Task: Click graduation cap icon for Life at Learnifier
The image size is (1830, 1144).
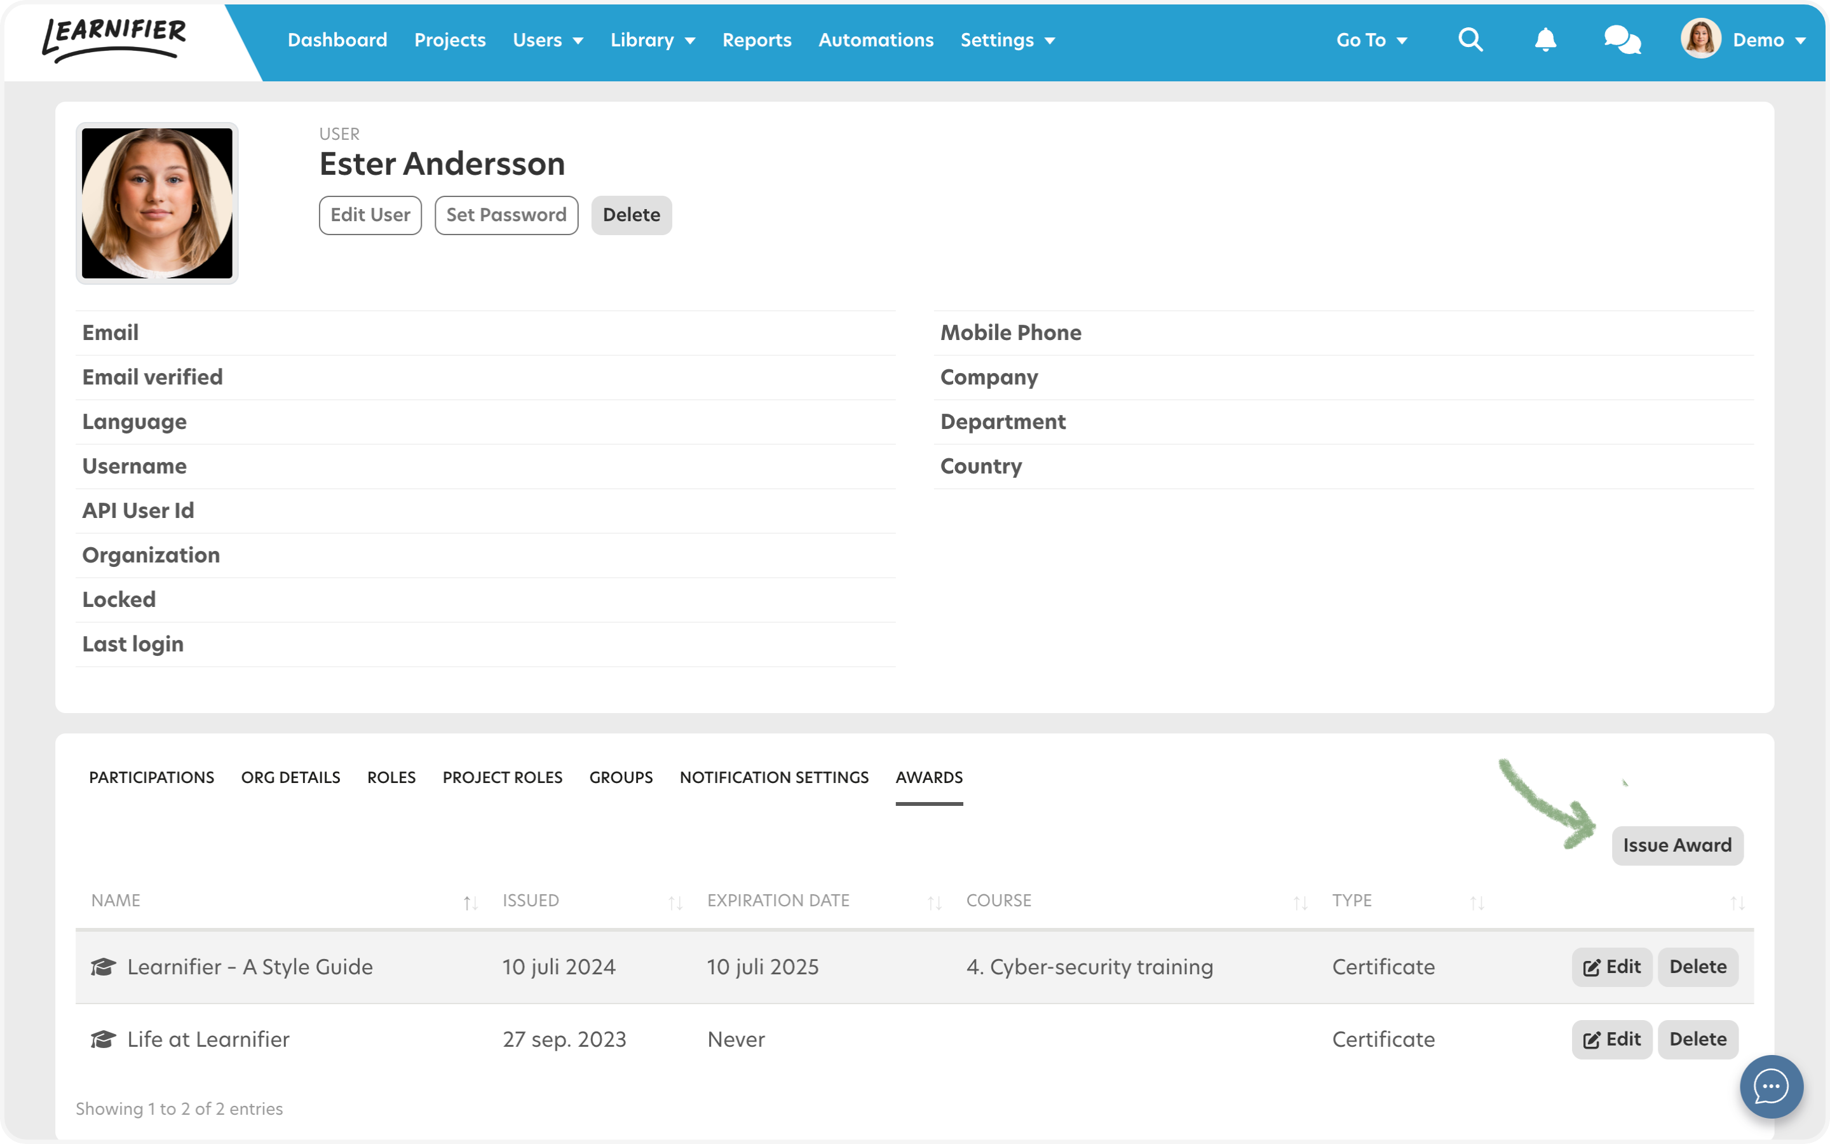Action: pos(103,1039)
